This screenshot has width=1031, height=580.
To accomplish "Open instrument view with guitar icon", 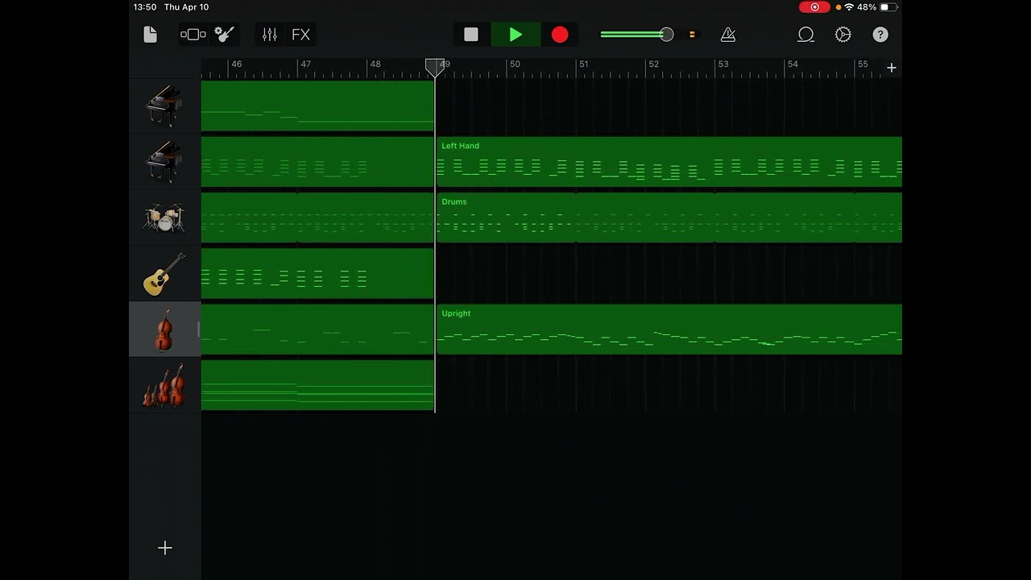I will pyautogui.click(x=225, y=35).
